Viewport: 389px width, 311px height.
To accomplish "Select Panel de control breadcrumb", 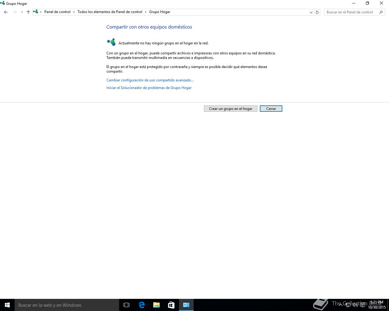I will pyautogui.click(x=57, y=12).
